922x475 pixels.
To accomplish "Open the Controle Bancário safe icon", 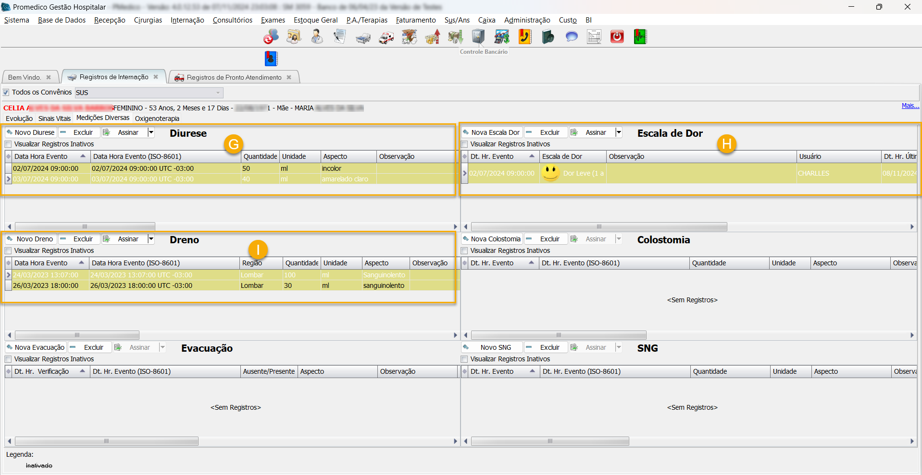I will tap(478, 37).
